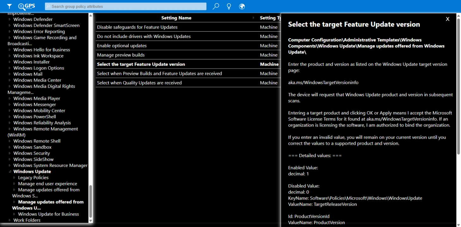This screenshot has width=461, height=227.
Task: Expand the Windows Error Reporting arrow
Action: tap(10, 32)
